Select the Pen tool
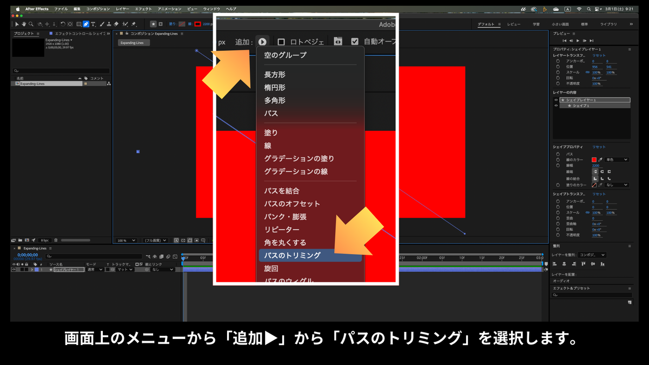 [86, 24]
